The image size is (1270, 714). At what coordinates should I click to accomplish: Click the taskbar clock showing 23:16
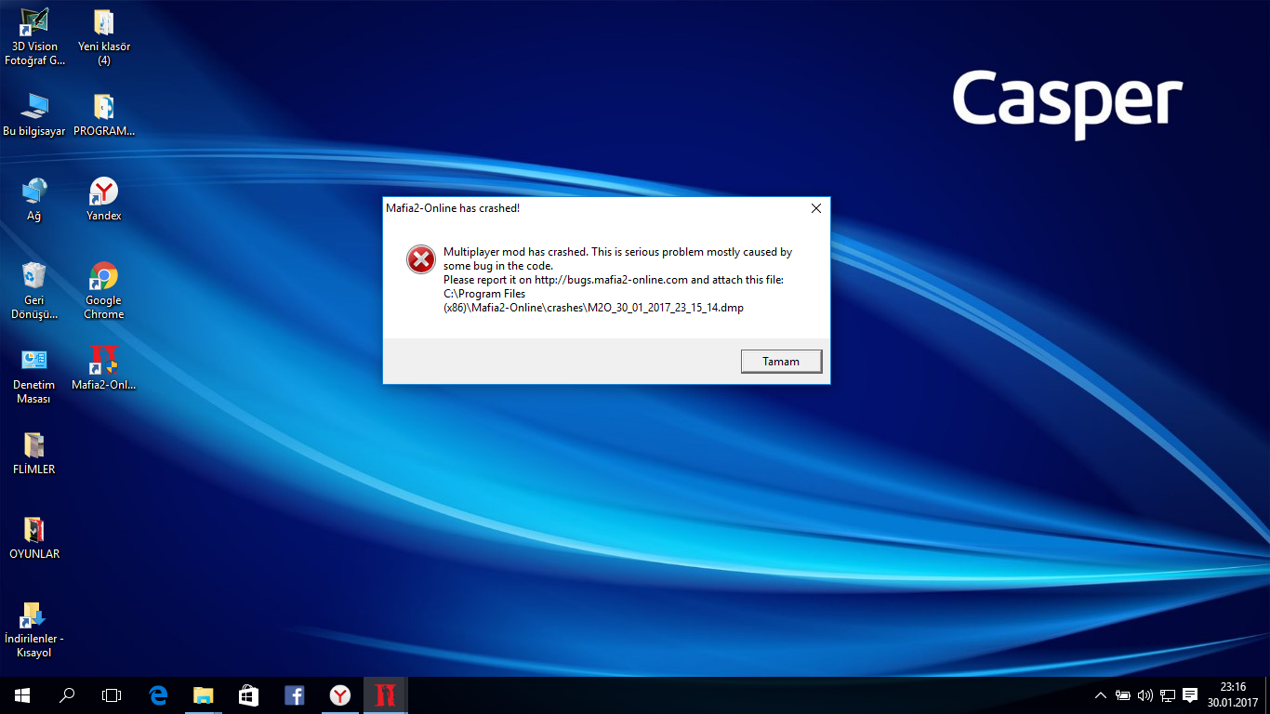[x=1233, y=695]
